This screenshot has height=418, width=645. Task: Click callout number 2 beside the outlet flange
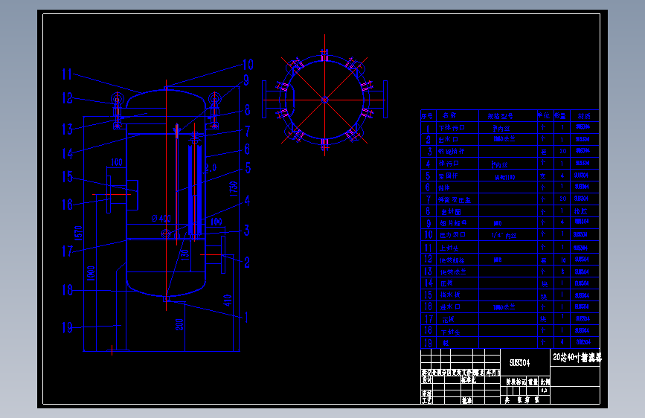pyautogui.click(x=247, y=263)
